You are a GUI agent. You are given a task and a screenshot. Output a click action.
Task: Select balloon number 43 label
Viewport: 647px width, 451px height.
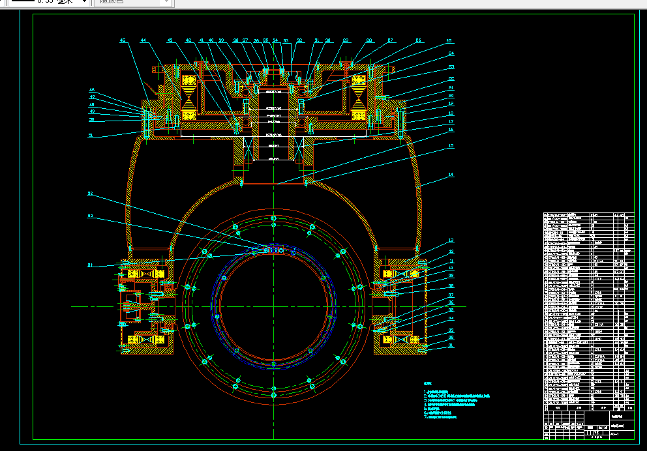(x=170, y=40)
